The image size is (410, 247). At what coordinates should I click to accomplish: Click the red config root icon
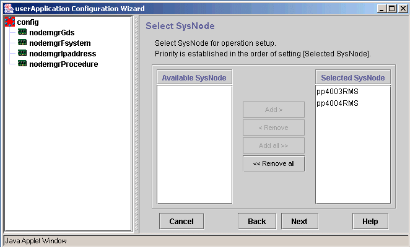click(10, 22)
